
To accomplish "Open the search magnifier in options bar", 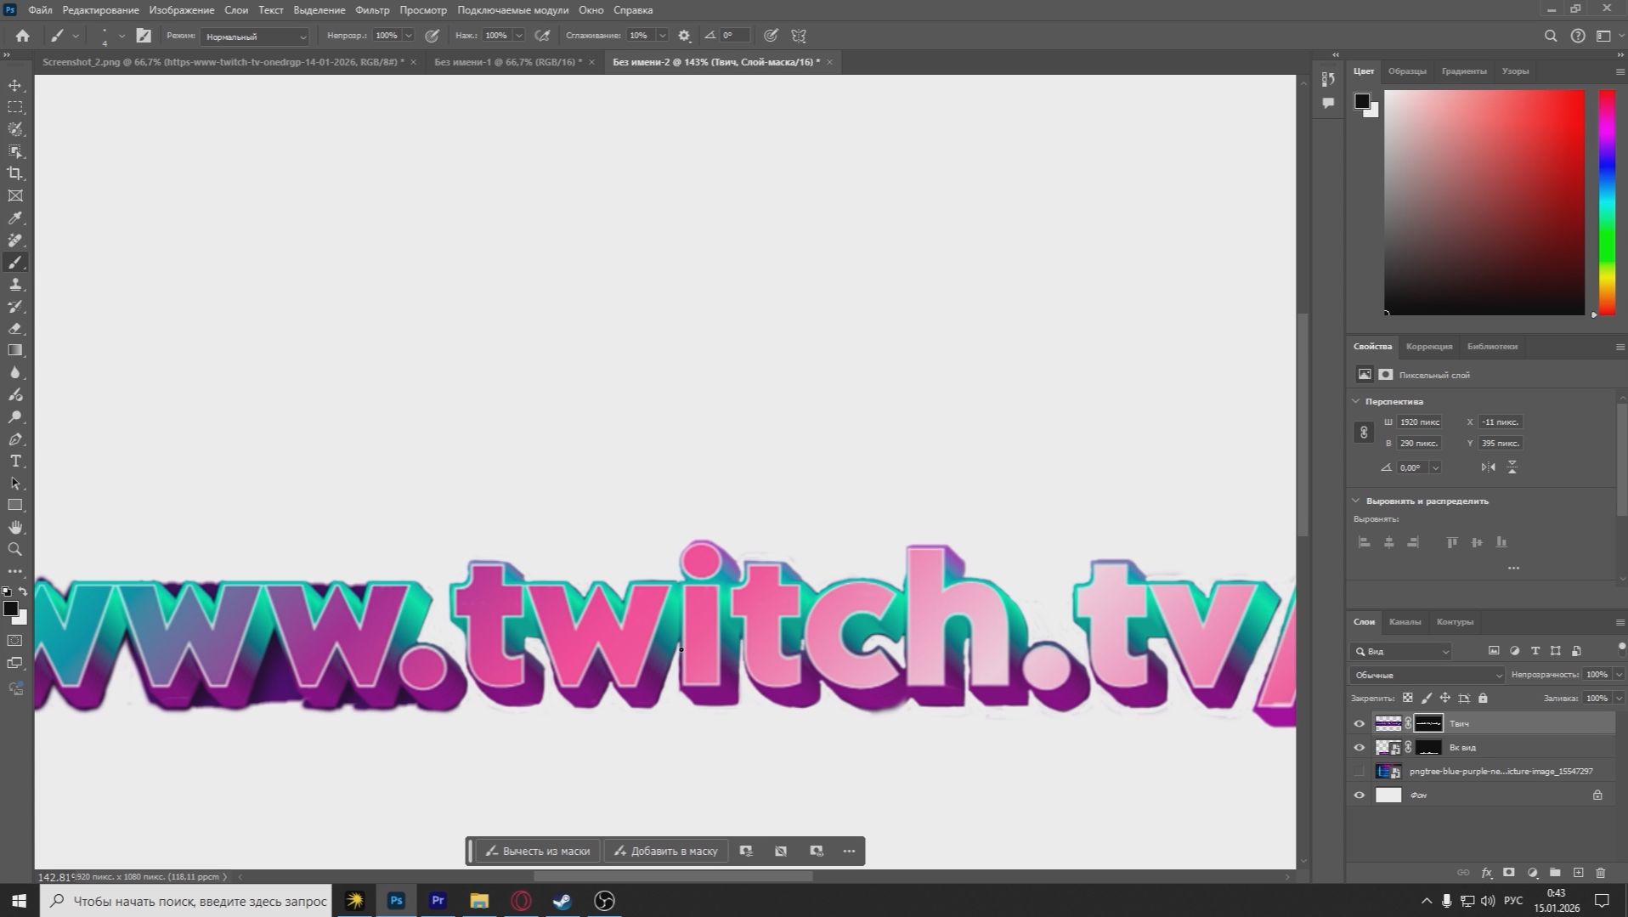I will pyautogui.click(x=1551, y=36).
